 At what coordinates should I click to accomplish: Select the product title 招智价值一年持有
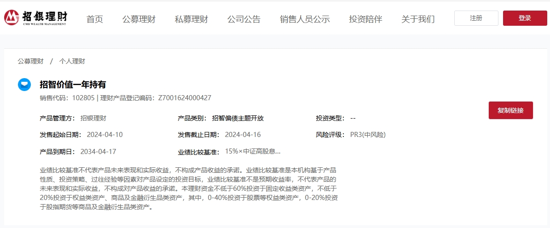(x=73, y=85)
